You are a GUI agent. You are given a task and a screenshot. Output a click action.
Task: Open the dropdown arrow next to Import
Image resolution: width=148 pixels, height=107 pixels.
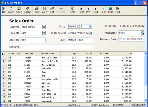coord(67,10)
